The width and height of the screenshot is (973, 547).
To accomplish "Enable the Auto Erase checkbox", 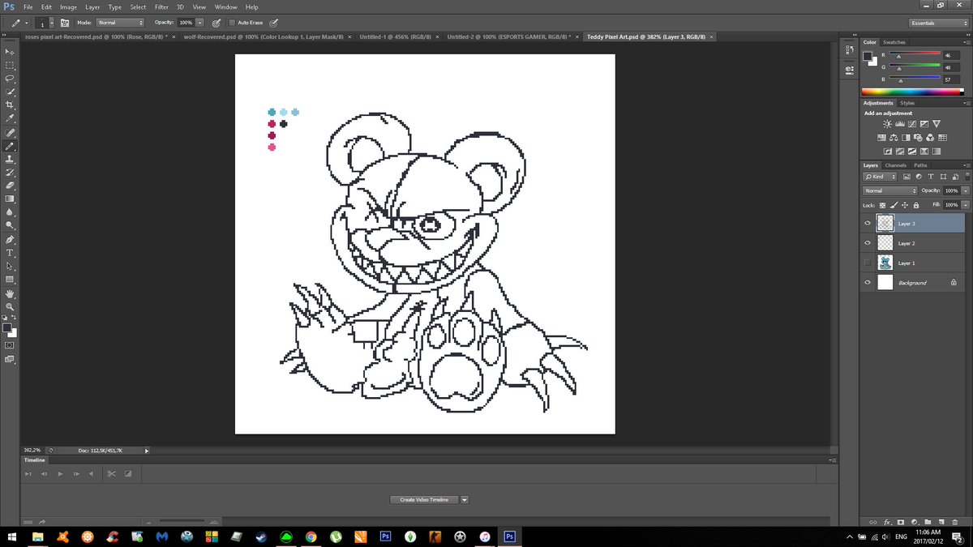I will tap(232, 23).
